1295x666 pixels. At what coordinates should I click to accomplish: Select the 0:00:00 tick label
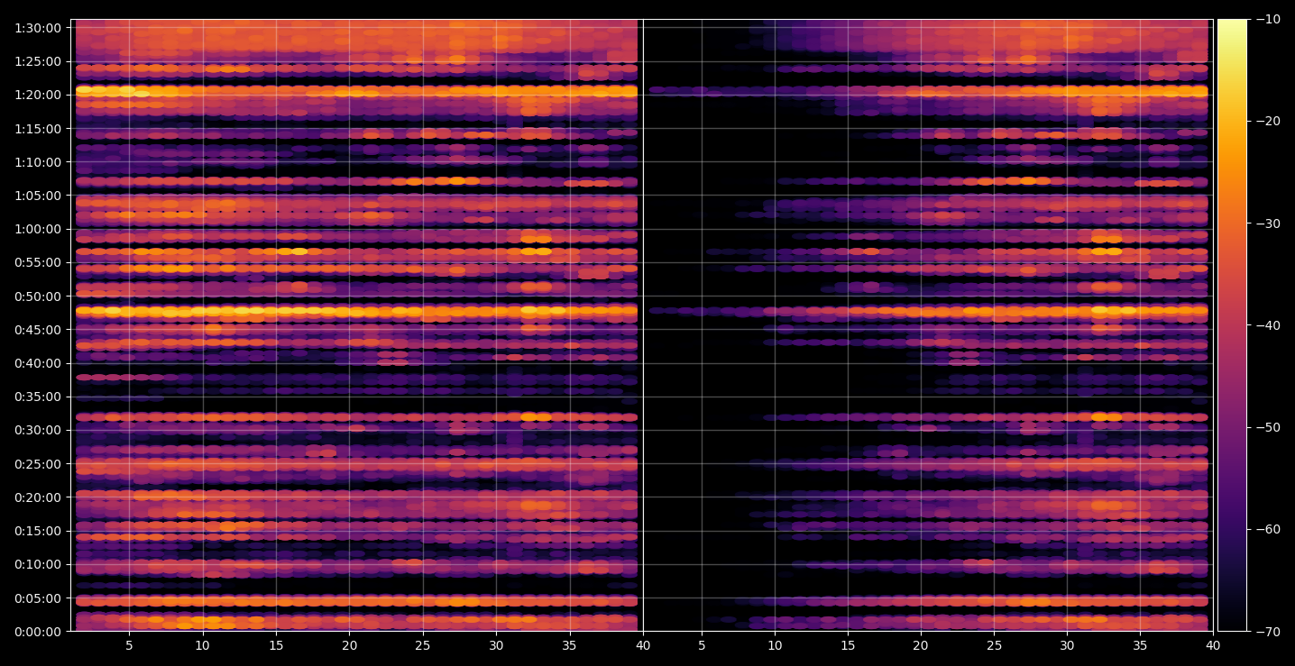click(x=39, y=631)
